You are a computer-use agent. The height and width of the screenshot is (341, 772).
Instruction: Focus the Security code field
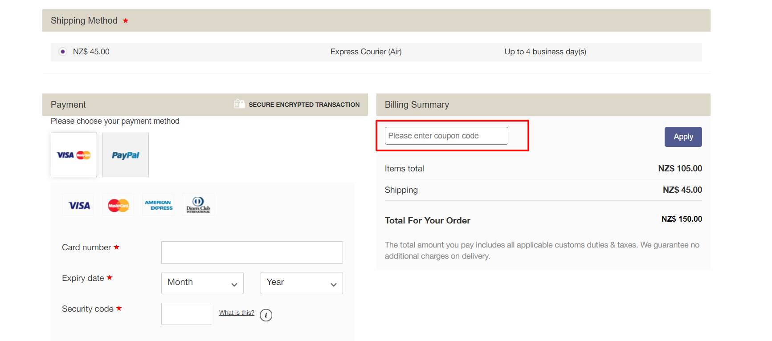coord(186,314)
